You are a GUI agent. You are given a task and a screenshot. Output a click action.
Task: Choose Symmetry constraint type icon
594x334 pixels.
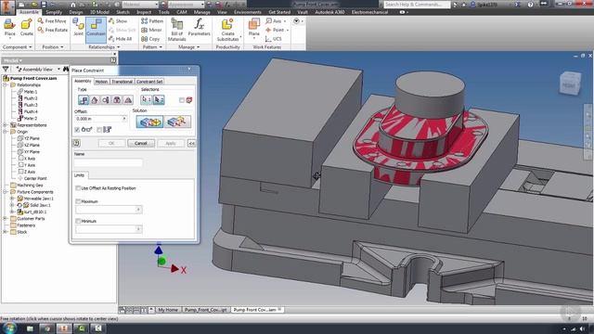[x=128, y=100]
